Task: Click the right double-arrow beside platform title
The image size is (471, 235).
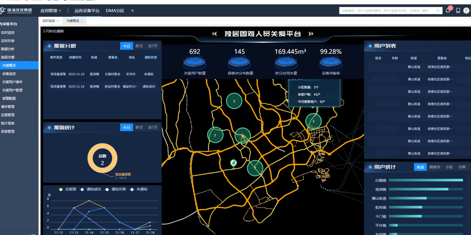Action: (311, 34)
